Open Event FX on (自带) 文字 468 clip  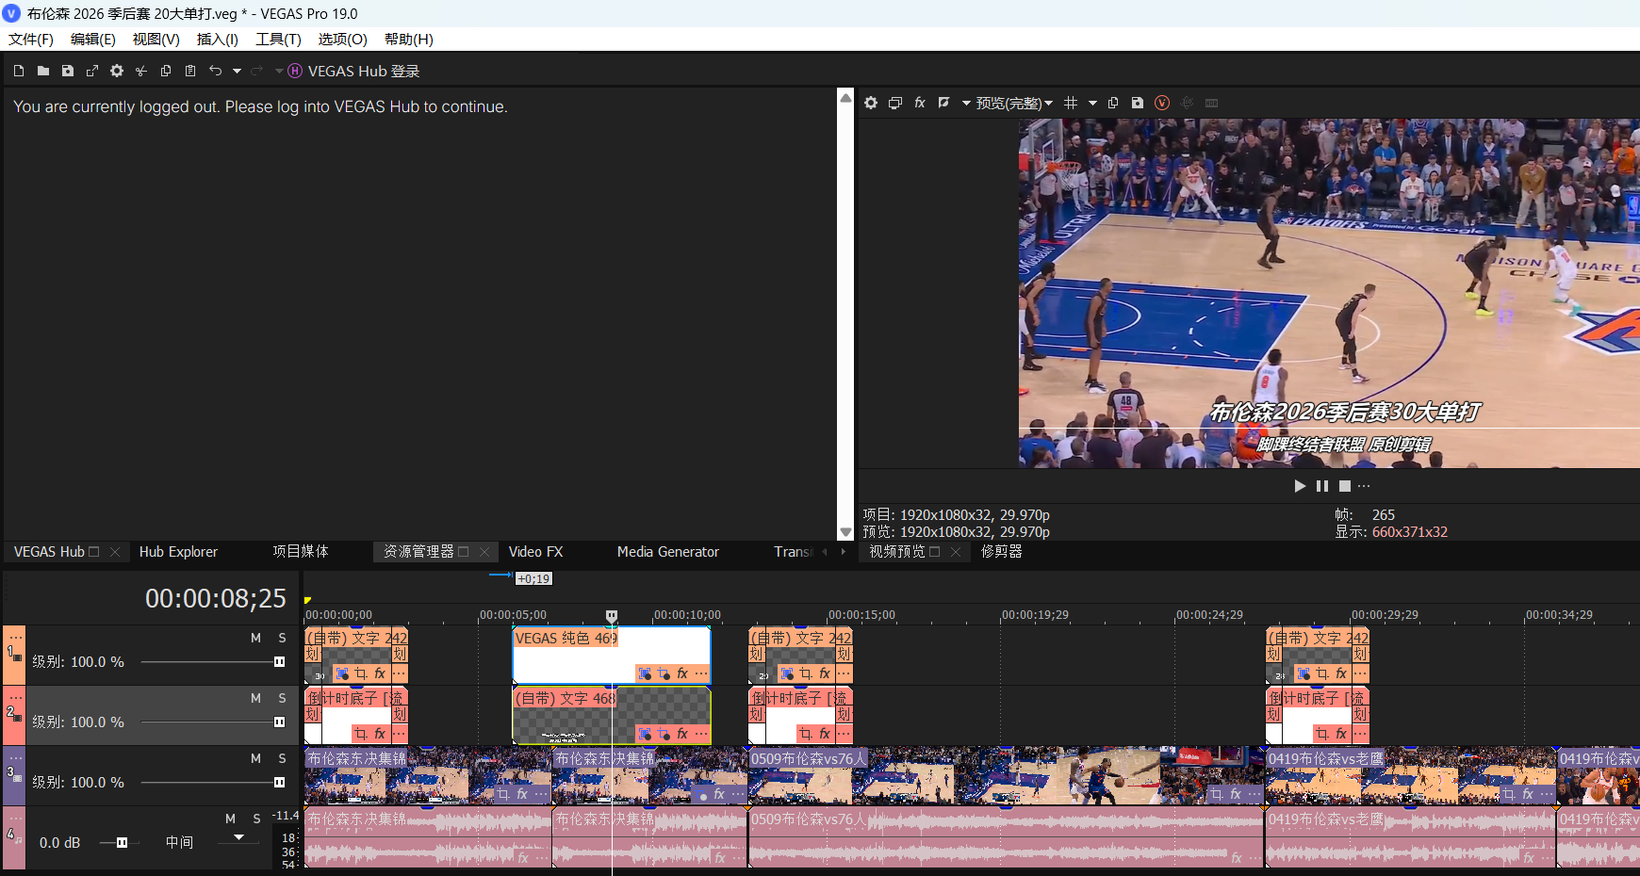(x=682, y=734)
